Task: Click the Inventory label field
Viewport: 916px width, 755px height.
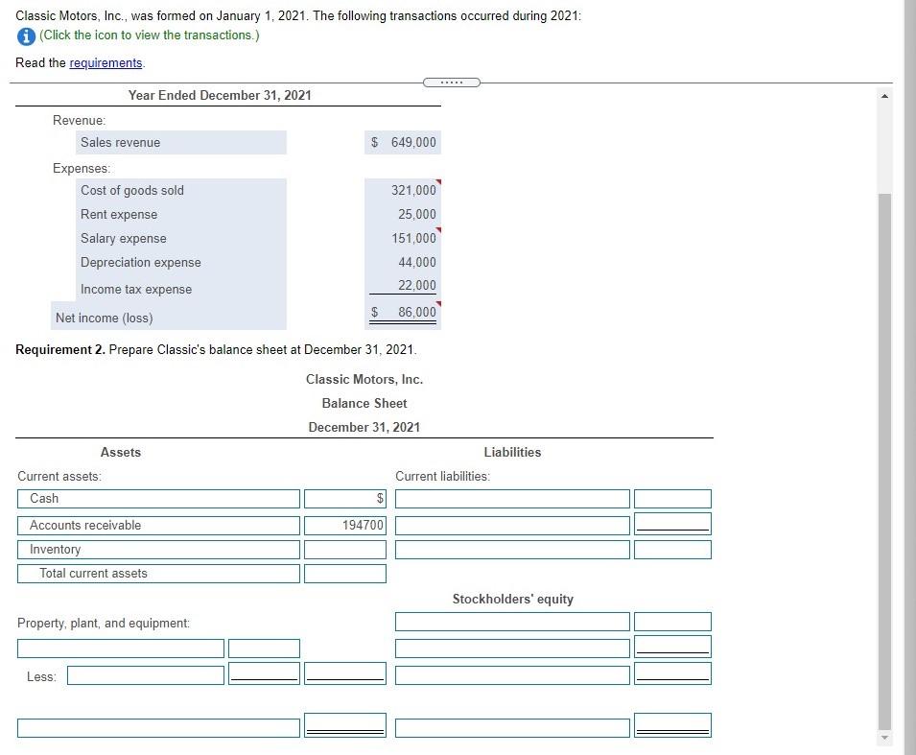Action: 158,550
